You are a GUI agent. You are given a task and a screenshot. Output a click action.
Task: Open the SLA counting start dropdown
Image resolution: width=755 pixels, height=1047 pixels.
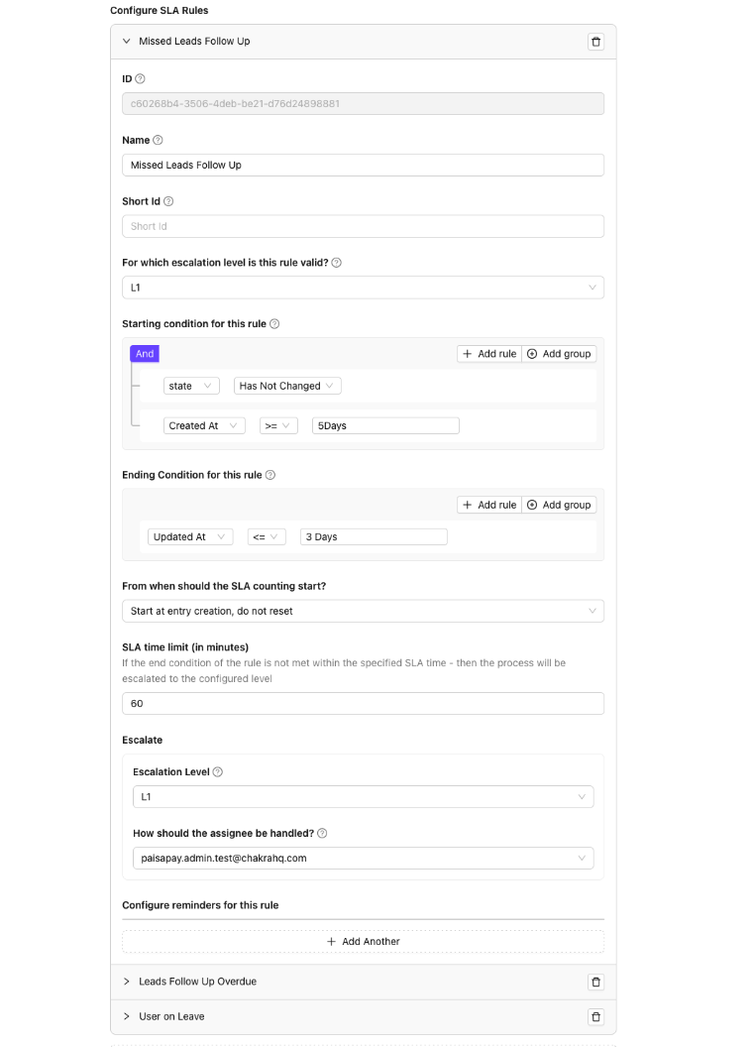coord(363,611)
